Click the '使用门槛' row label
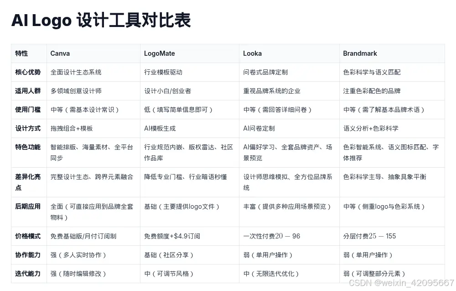Image resolution: width=456 pixels, height=291 pixels. click(28, 110)
